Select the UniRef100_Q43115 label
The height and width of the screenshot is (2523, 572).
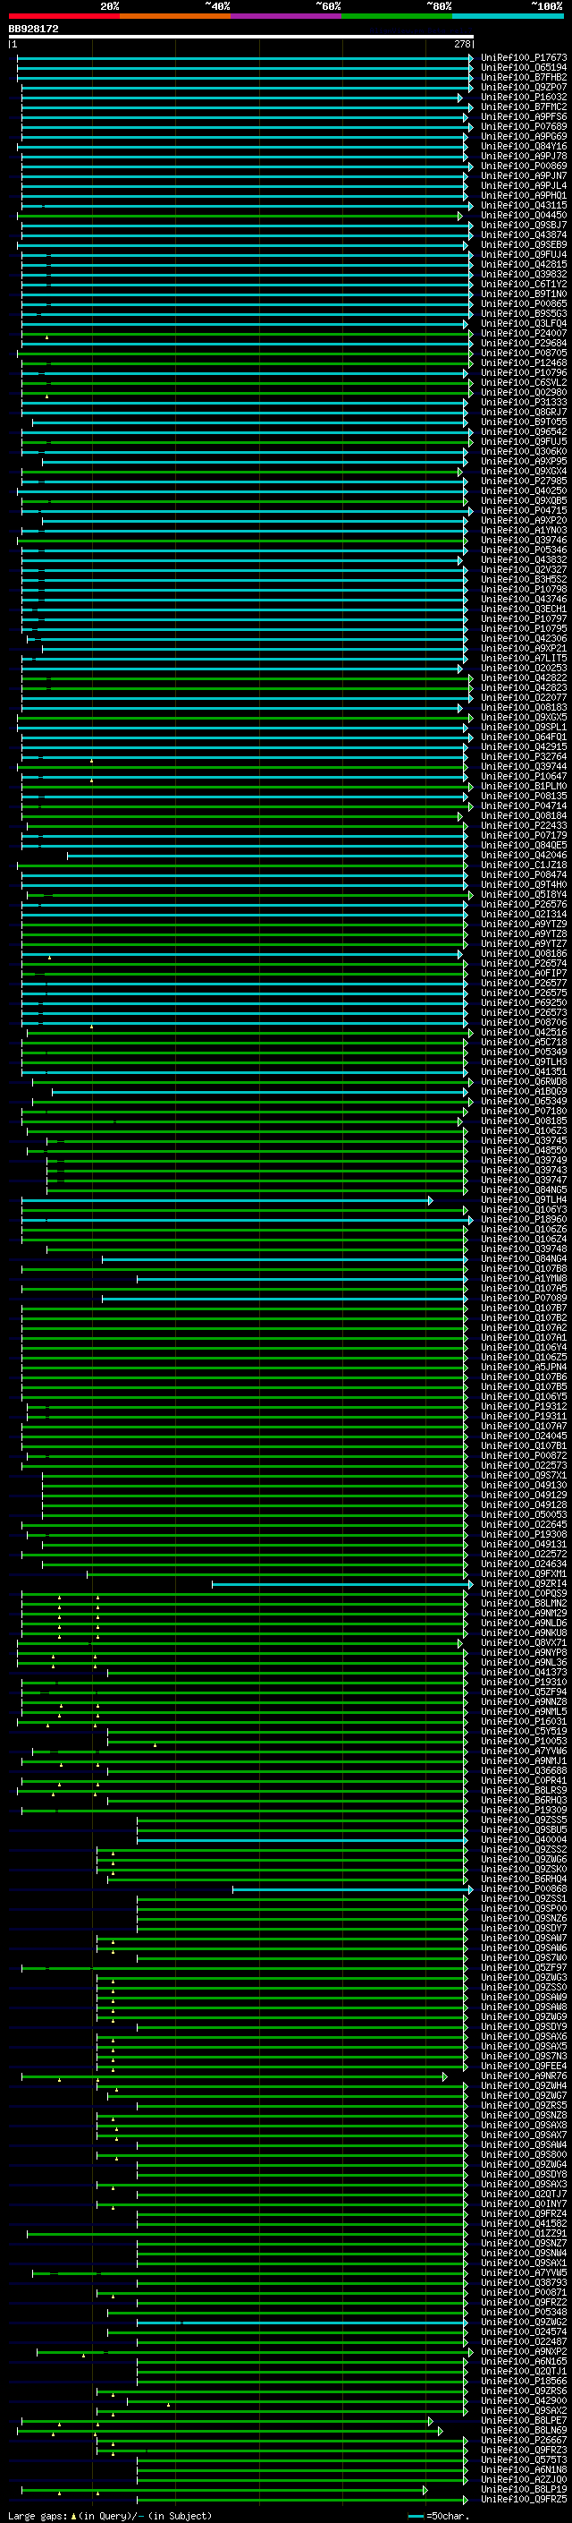coord(524,206)
